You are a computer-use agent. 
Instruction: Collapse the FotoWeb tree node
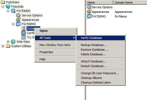pos(3,7)
